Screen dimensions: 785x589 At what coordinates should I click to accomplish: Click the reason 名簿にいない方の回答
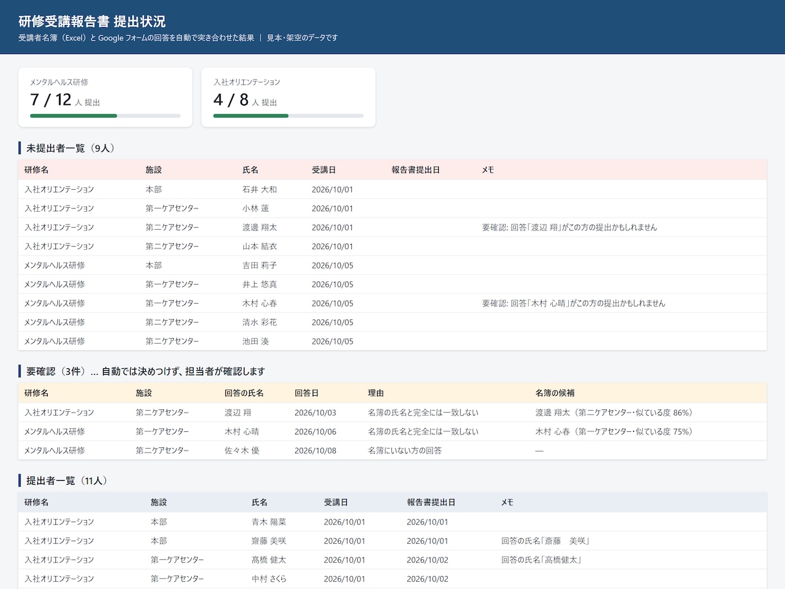(x=405, y=451)
